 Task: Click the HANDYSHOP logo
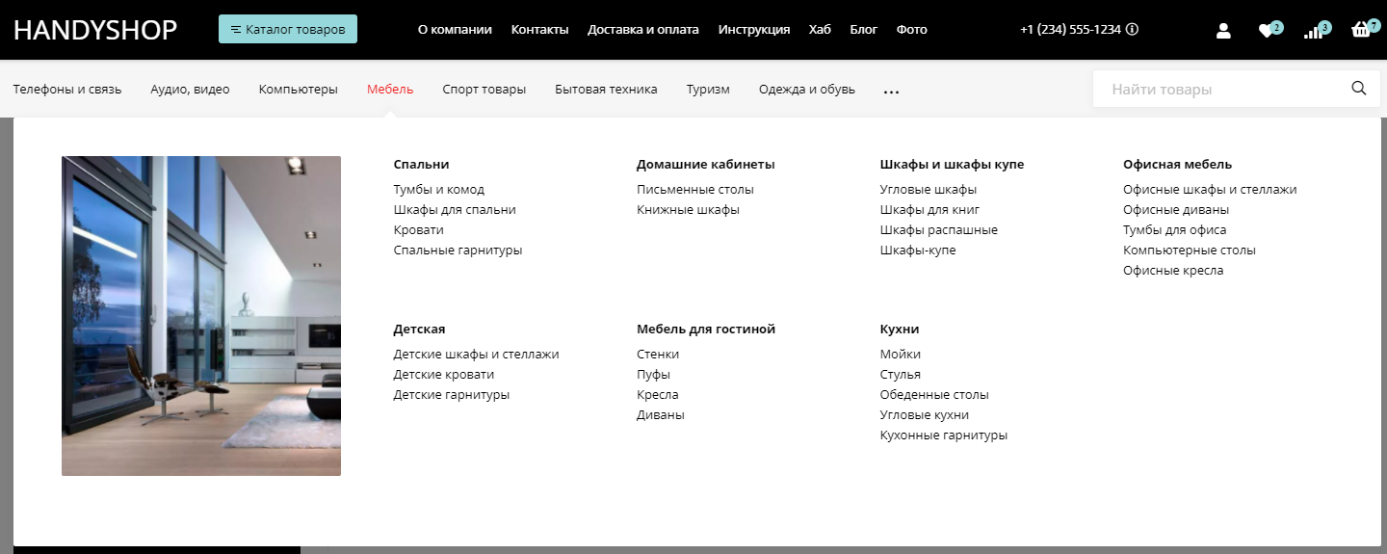(x=95, y=30)
